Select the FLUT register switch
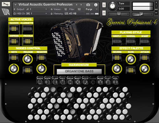The width and height of the screenshot is (159, 123). [x=108, y=80]
